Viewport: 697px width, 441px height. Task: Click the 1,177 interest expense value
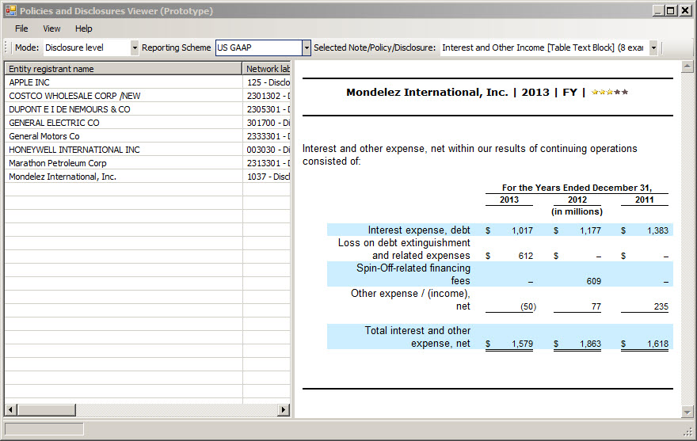click(x=590, y=230)
